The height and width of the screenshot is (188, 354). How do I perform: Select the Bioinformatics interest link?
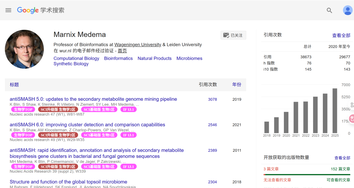pyautogui.click(x=118, y=58)
